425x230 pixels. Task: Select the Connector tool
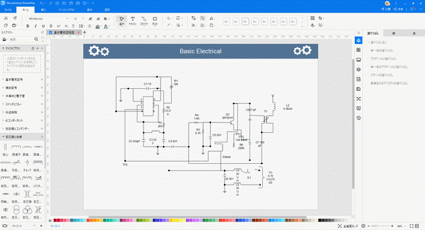(144, 21)
